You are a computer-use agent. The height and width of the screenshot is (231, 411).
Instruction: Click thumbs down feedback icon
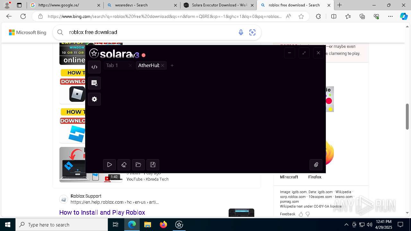(x=308, y=214)
